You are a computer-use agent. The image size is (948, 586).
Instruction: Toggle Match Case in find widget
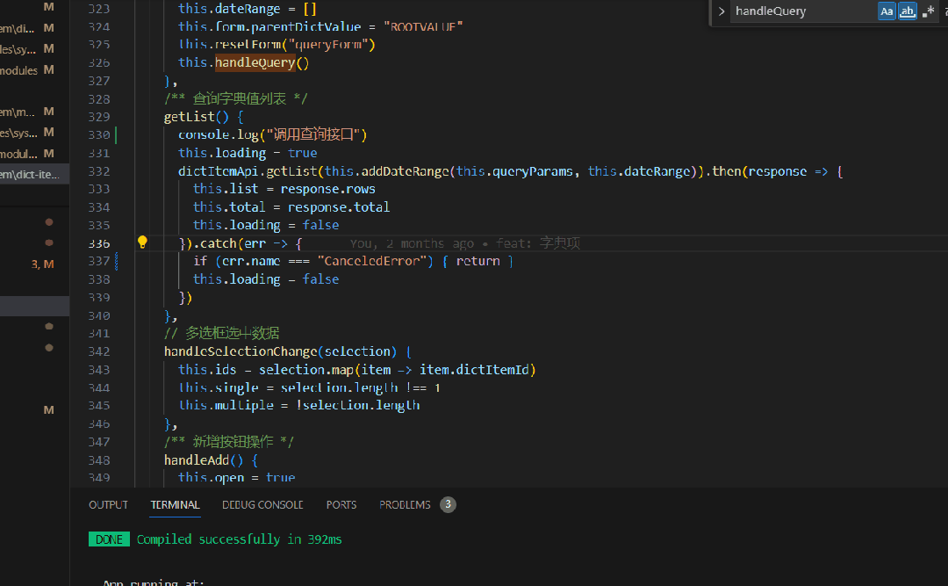[x=887, y=11]
